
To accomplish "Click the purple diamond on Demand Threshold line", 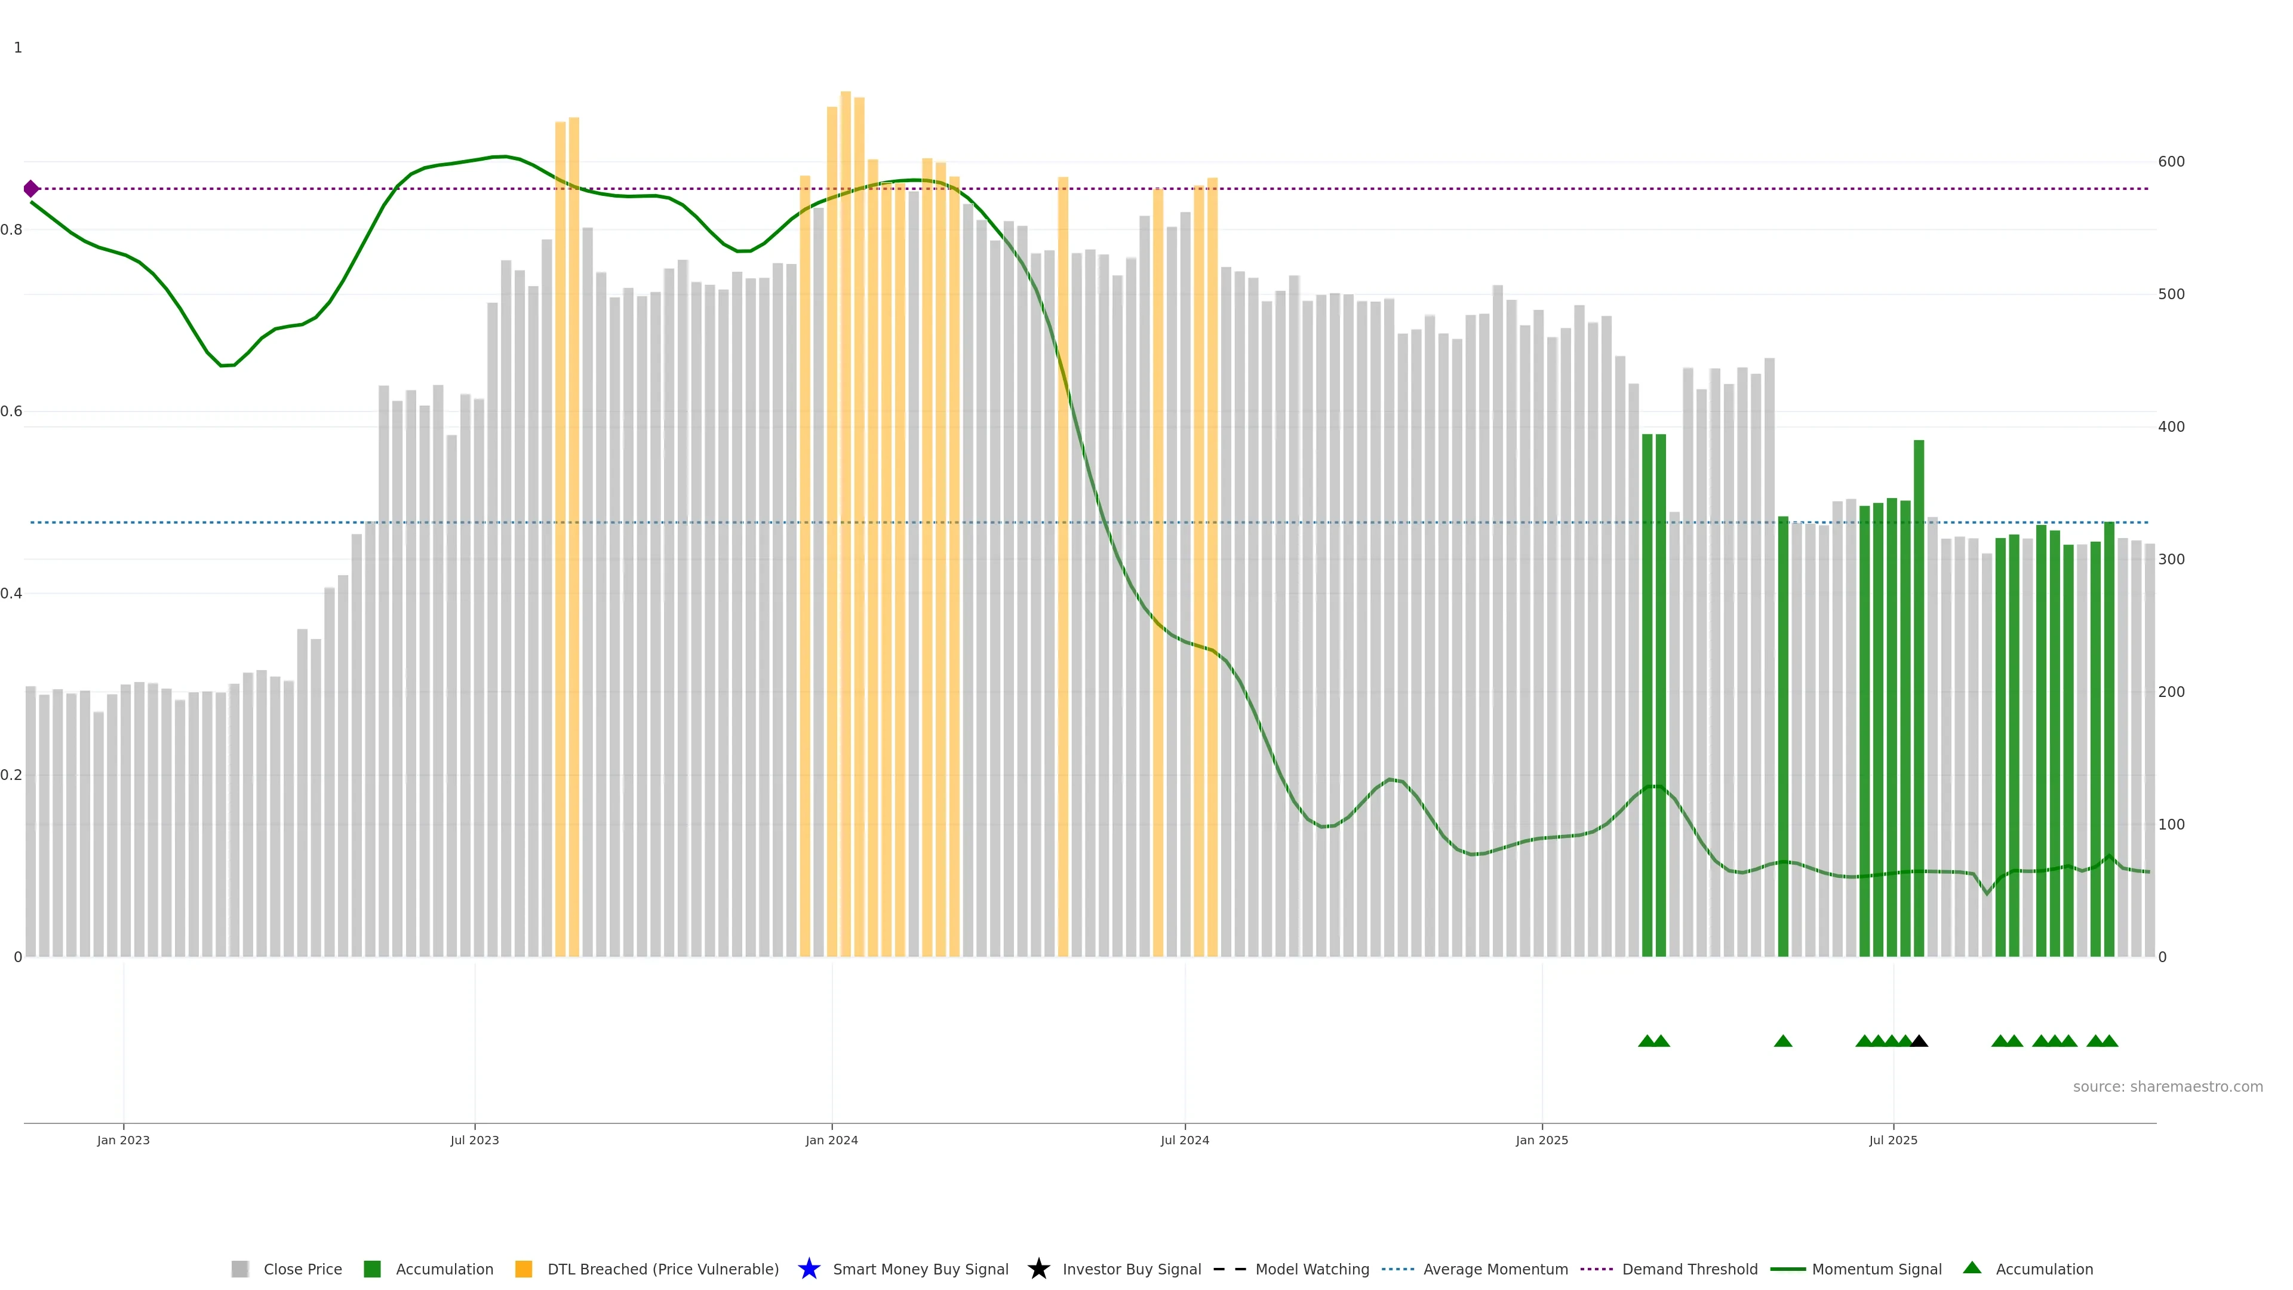I will pos(31,189).
